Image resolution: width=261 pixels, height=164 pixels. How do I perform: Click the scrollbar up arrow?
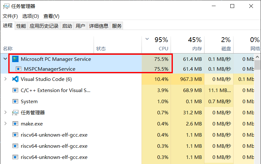click(x=257, y=57)
